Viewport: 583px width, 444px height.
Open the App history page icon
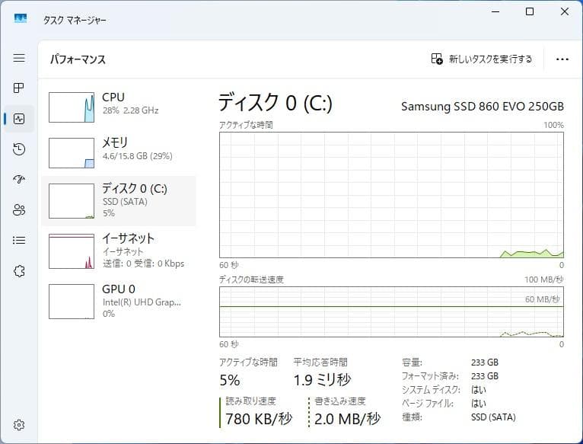[x=19, y=149]
